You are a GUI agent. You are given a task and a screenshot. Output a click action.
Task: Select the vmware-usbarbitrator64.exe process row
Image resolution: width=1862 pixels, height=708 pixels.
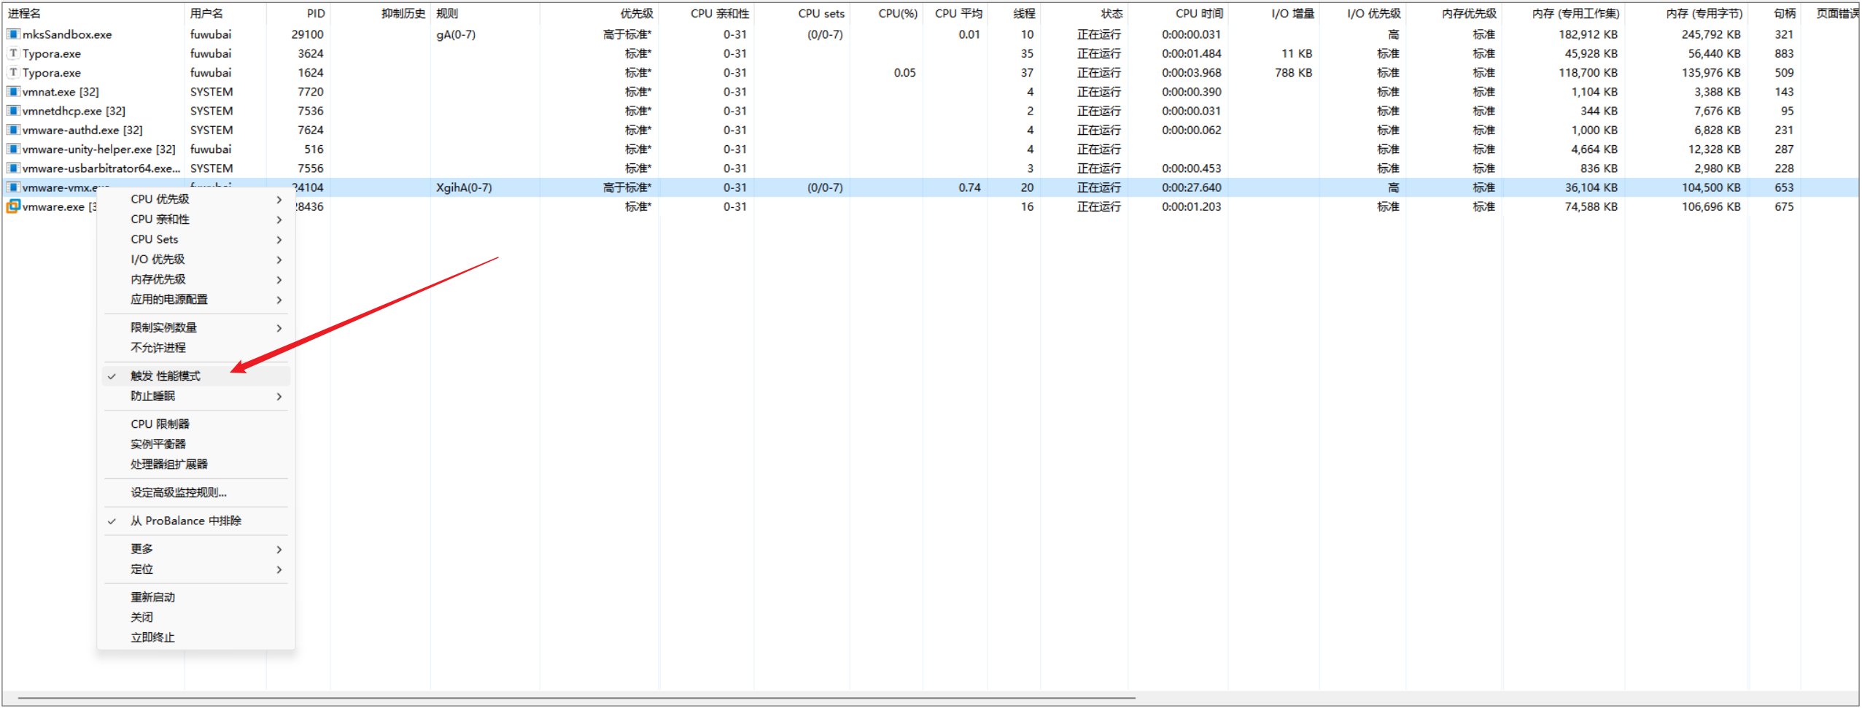[931, 168]
